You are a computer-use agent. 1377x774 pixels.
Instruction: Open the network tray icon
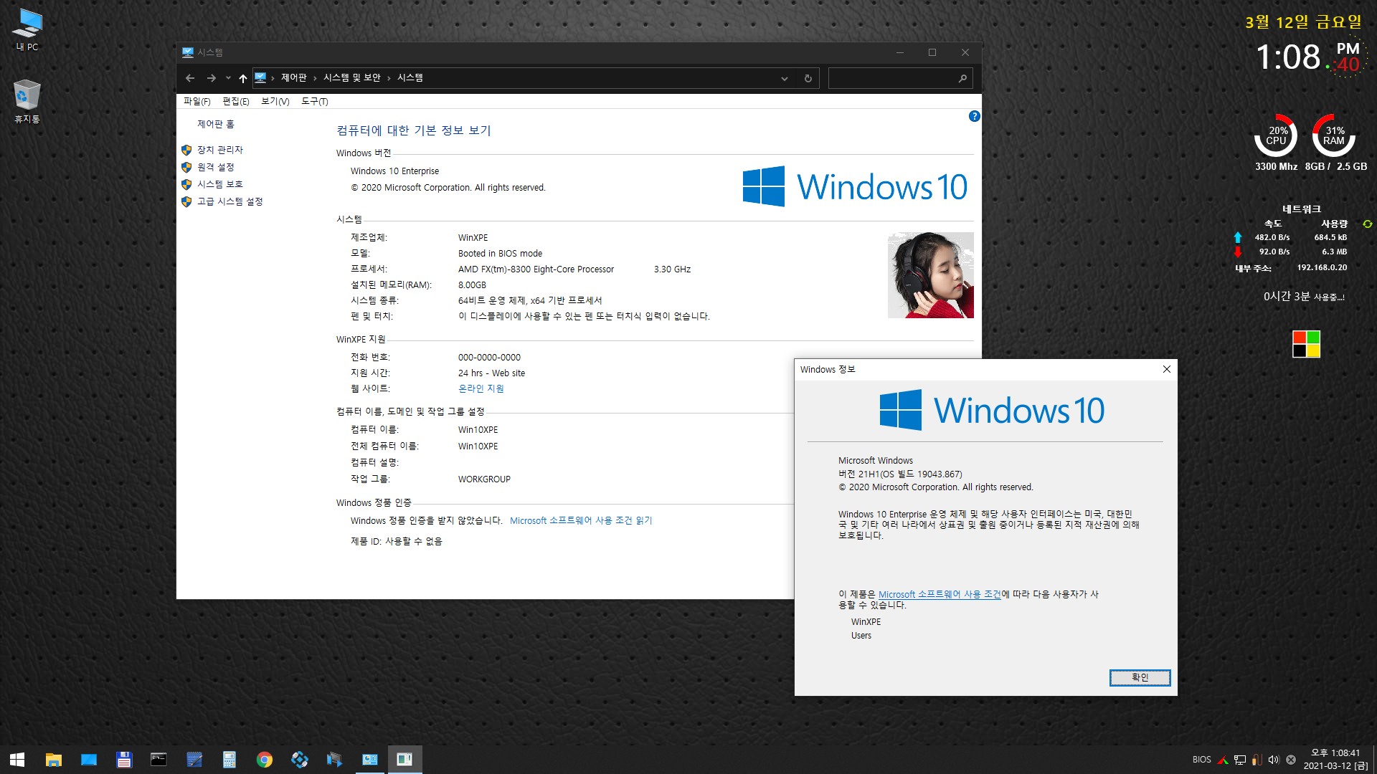(1240, 760)
